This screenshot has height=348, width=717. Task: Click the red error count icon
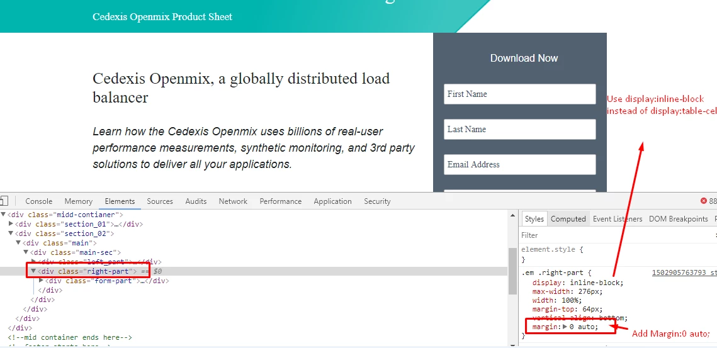(704, 201)
